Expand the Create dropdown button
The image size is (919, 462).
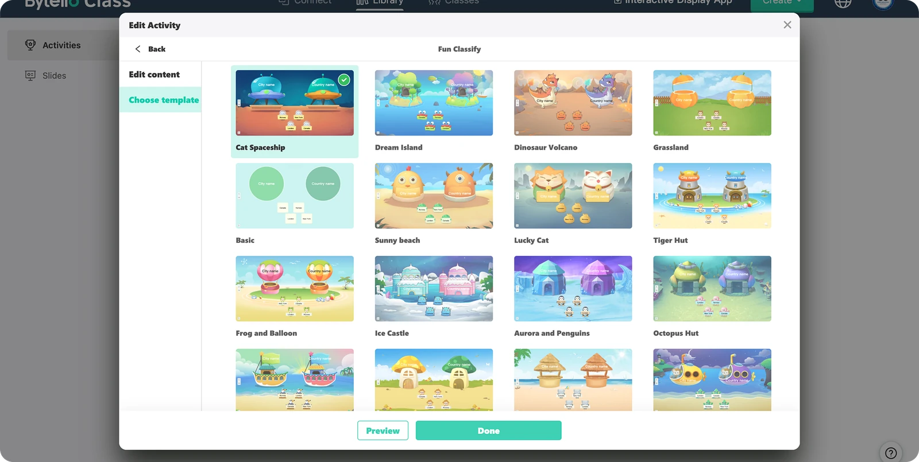point(782,3)
